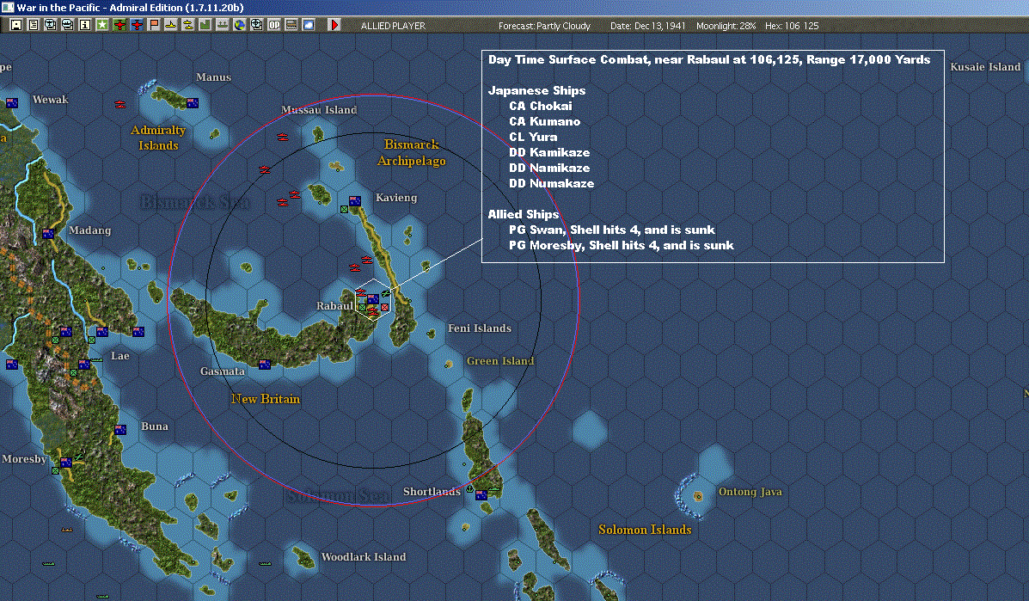Select the Australian flag base at Kavieng
This screenshot has height=601, width=1029.
[x=355, y=201]
